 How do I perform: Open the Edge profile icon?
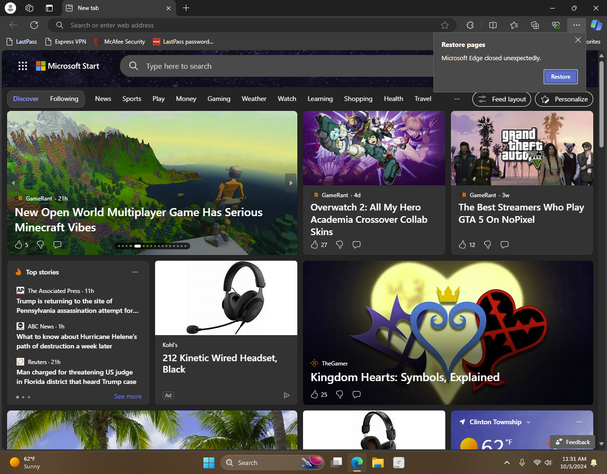tap(10, 8)
